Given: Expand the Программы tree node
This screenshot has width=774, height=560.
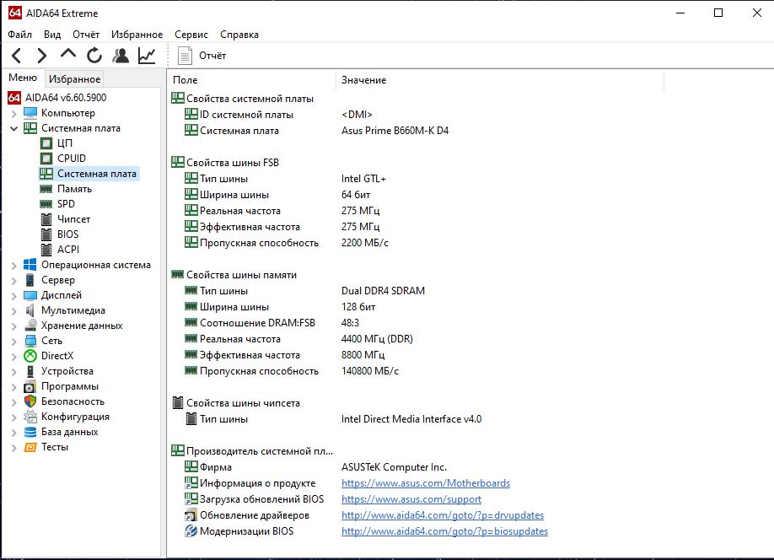Looking at the screenshot, I should point(13,387).
